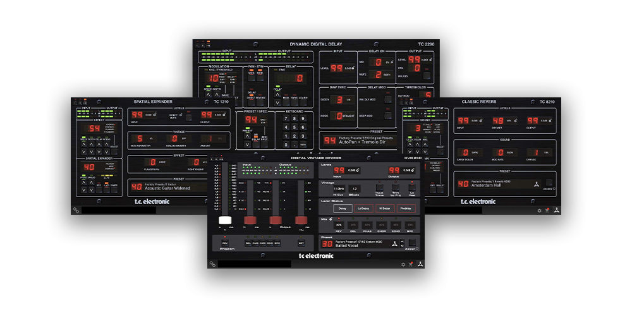Open settings gear in Digital Vintage Reverb
The width and height of the screenshot is (632, 316).
click(403, 264)
